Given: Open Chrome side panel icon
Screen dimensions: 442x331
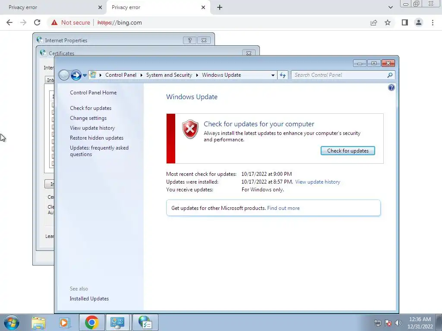Looking at the screenshot, I should [x=405, y=22].
